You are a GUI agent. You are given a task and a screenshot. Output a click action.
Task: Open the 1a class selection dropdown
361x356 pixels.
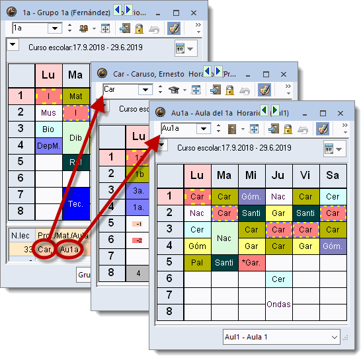point(55,28)
